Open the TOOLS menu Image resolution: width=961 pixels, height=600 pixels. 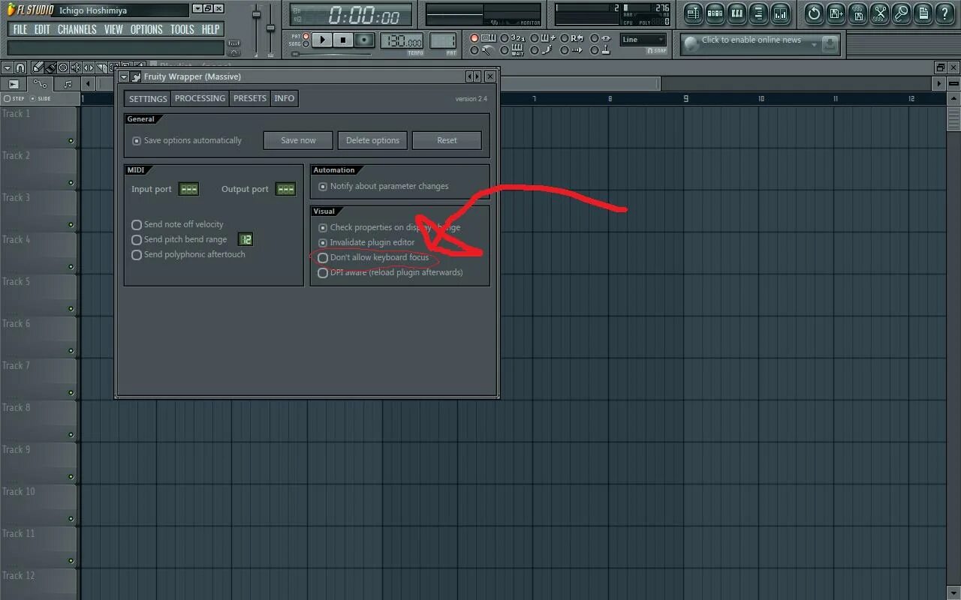tap(182, 29)
